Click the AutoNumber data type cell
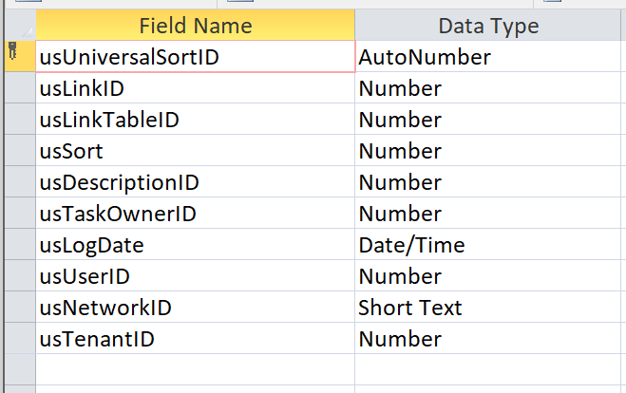Screen dimensions: 626x393 pos(488,57)
